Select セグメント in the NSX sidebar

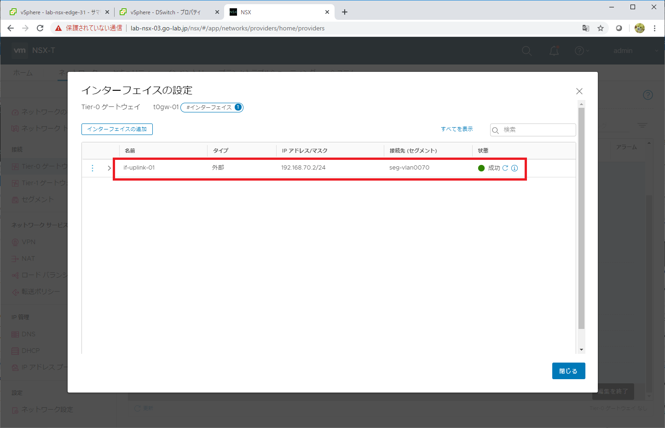coord(37,199)
